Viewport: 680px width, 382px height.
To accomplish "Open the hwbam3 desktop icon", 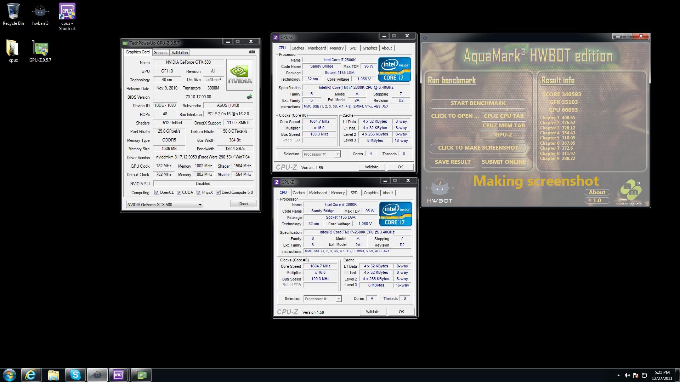I will [40, 14].
